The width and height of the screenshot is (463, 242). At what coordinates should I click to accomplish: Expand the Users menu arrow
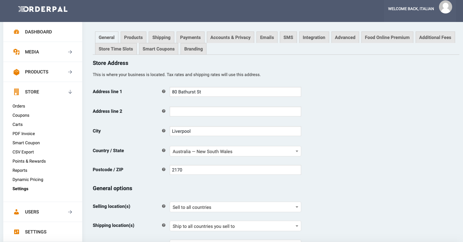coord(70,212)
